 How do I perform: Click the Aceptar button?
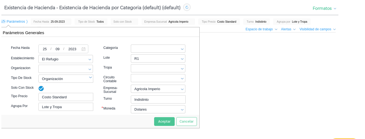click(x=164, y=122)
